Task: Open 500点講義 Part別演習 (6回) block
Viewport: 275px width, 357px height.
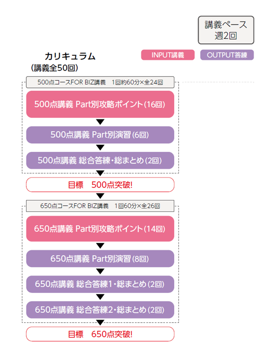Action: click(100, 135)
